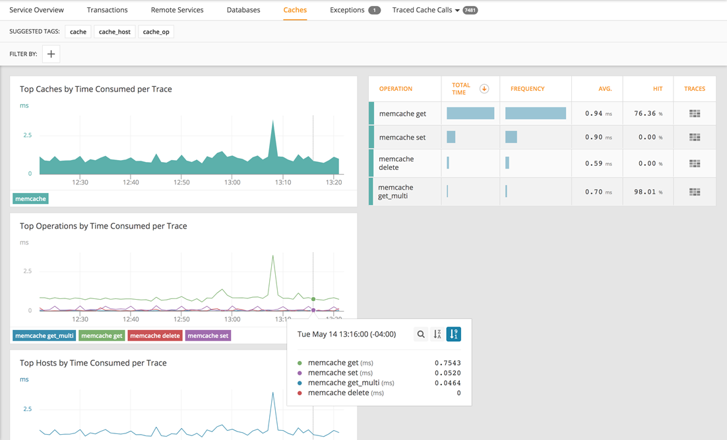Open traces grid icon for memcache get_multi
Screen dimensions: 727x440
pyautogui.click(x=694, y=191)
